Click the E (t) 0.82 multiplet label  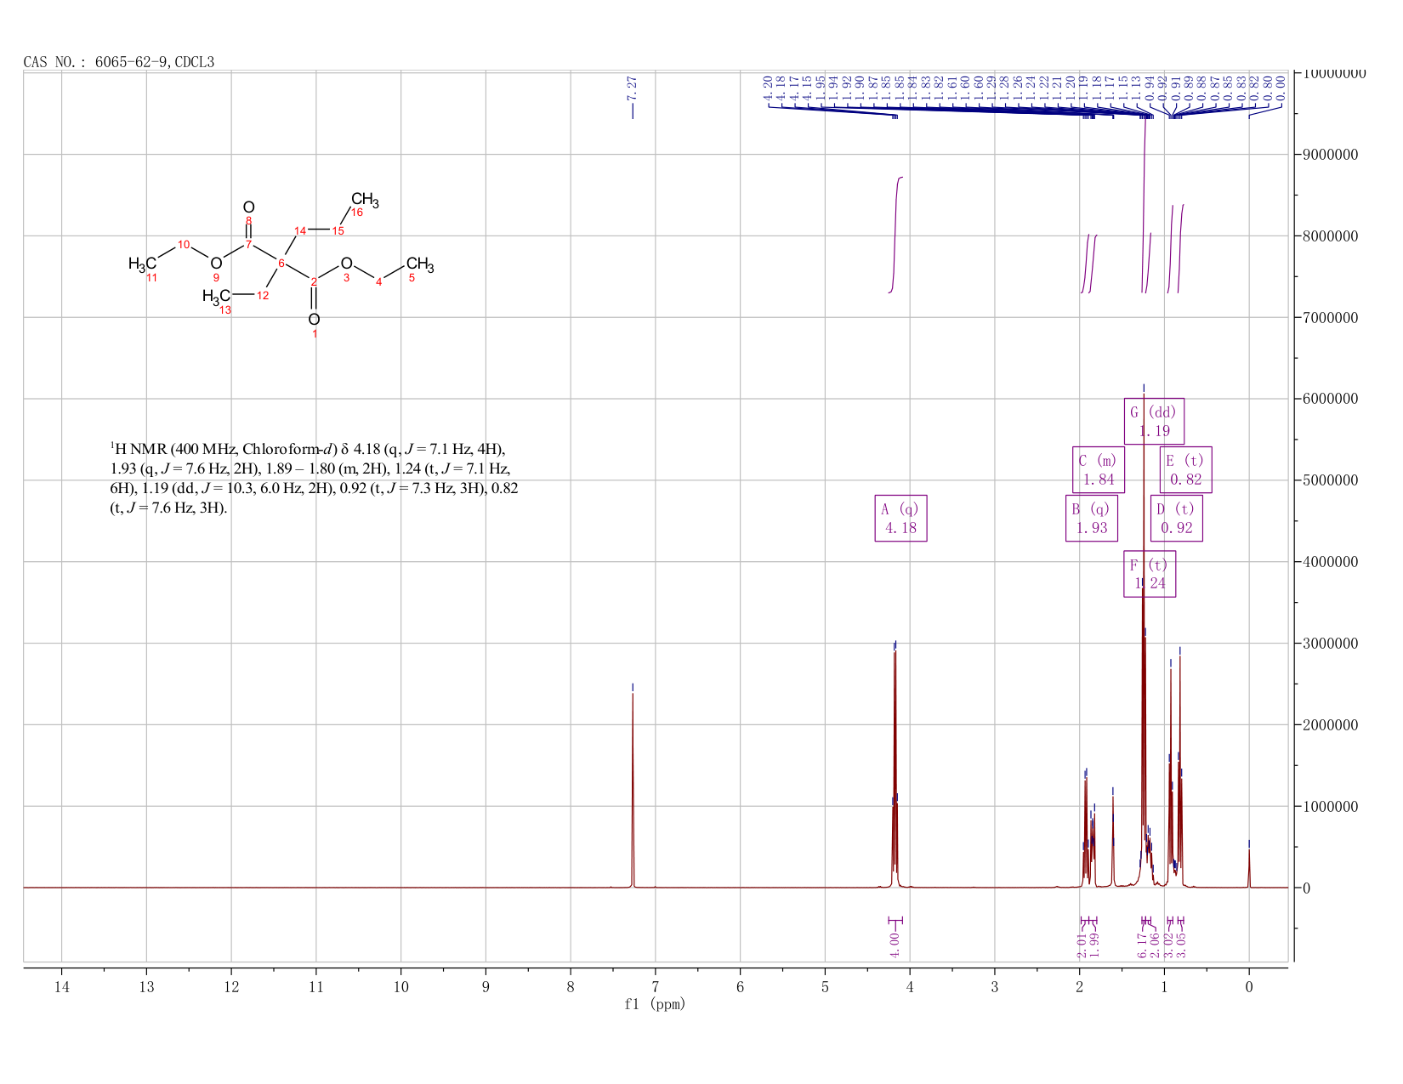1186,469
